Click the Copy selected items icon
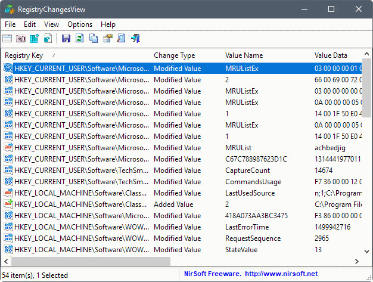This screenshot has width=373, height=282. click(93, 38)
